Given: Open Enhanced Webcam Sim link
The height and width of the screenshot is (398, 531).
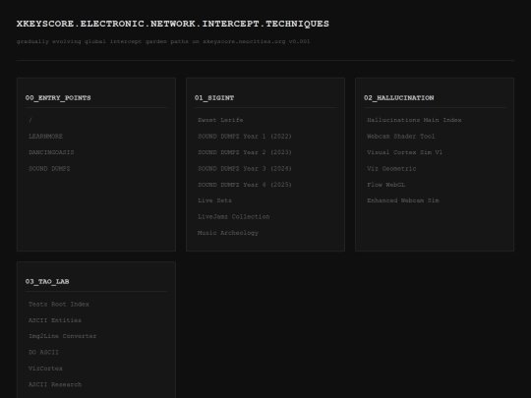Looking at the screenshot, I should pos(403,200).
